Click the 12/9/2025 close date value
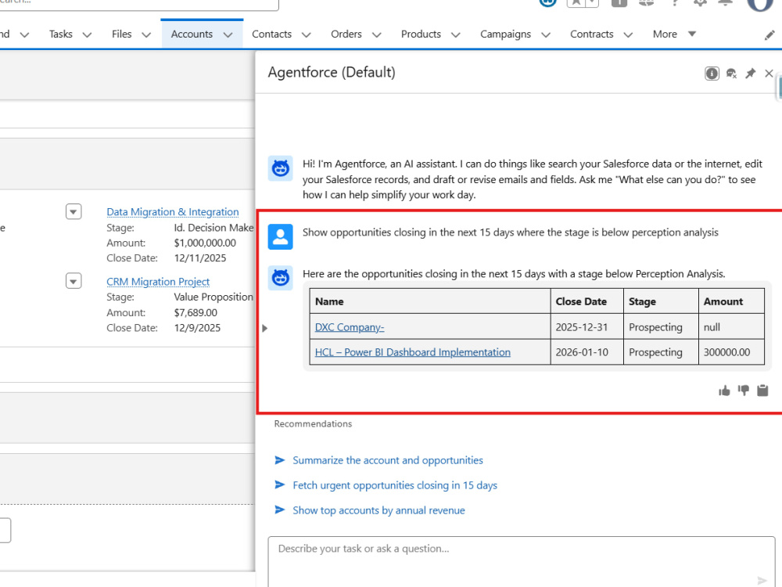This screenshot has height=587, width=782. (x=197, y=328)
